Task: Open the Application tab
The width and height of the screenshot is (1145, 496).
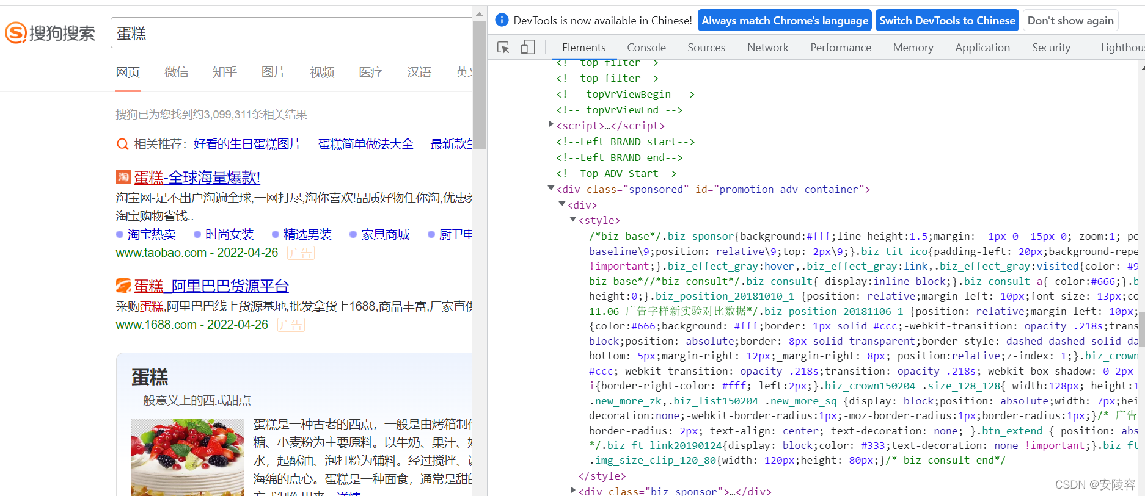Action: [982, 48]
